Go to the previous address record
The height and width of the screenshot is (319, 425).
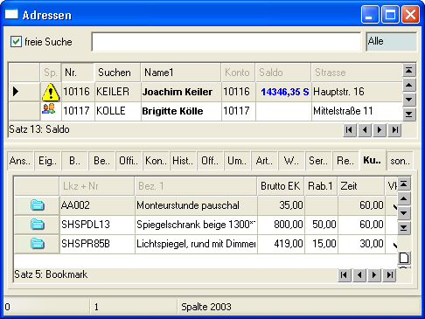tap(365, 130)
